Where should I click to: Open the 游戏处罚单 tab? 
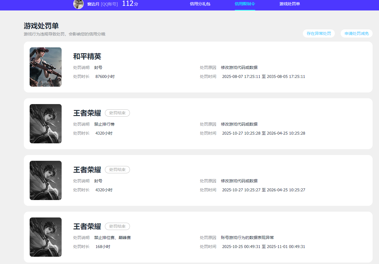(x=289, y=4)
